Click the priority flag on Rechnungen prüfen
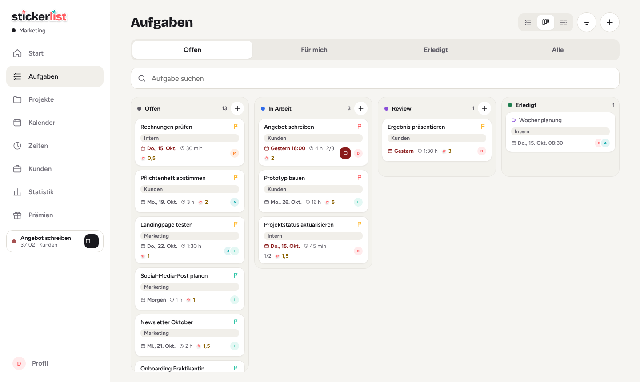The image size is (640, 382). (236, 127)
